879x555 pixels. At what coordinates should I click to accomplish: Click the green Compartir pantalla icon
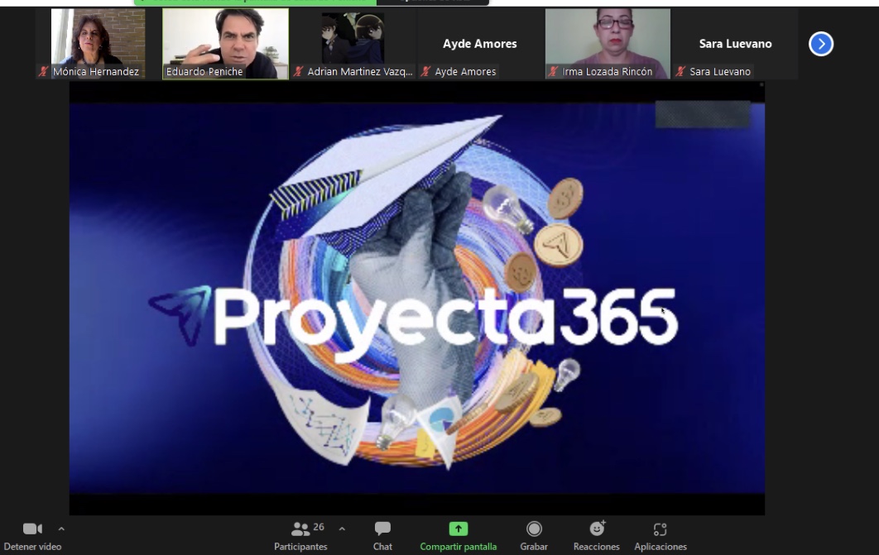(458, 529)
